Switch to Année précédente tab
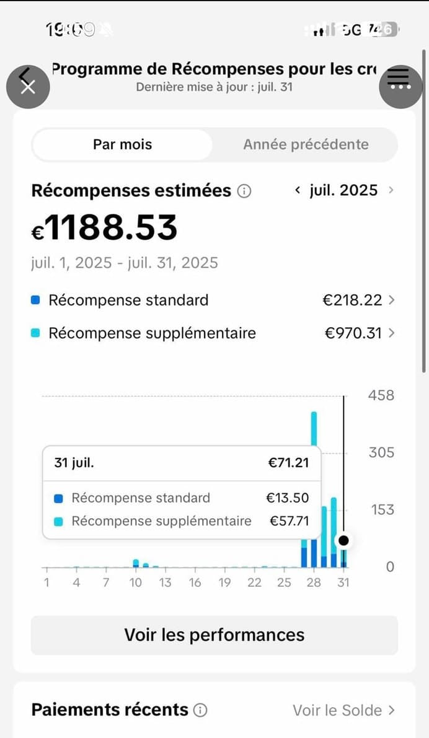The image size is (429, 738). [x=306, y=145]
